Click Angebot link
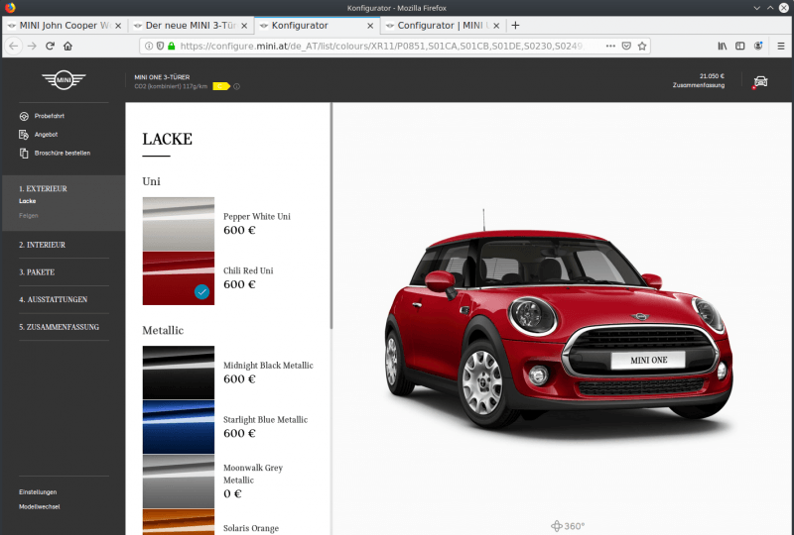 click(x=46, y=135)
